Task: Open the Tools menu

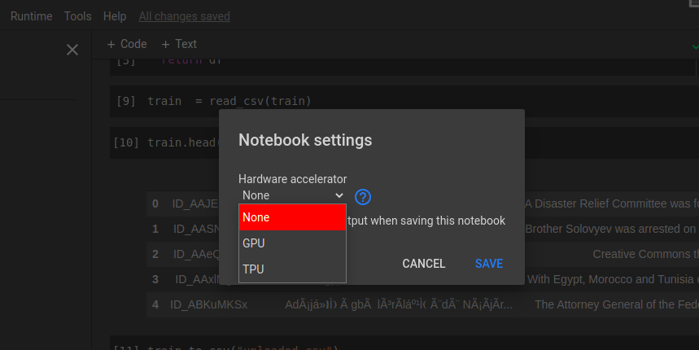Action: click(x=77, y=16)
